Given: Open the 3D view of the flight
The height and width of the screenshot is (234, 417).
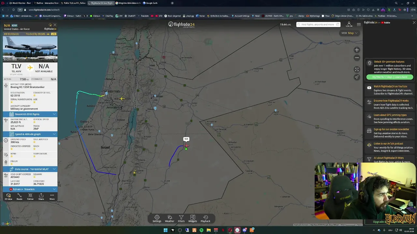Looking at the screenshot, I should pos(8,197).
